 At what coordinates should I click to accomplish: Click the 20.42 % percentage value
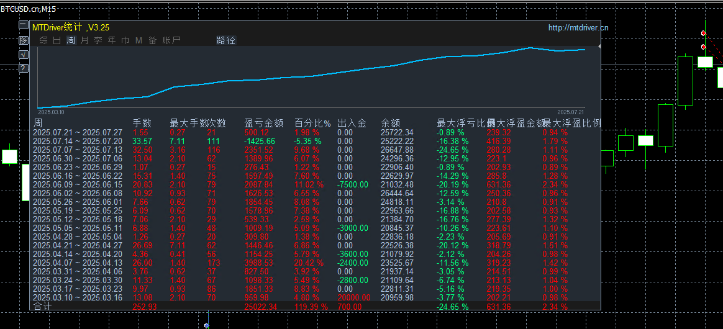[x=309, y=263]
